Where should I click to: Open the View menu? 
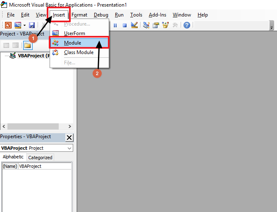41,15
